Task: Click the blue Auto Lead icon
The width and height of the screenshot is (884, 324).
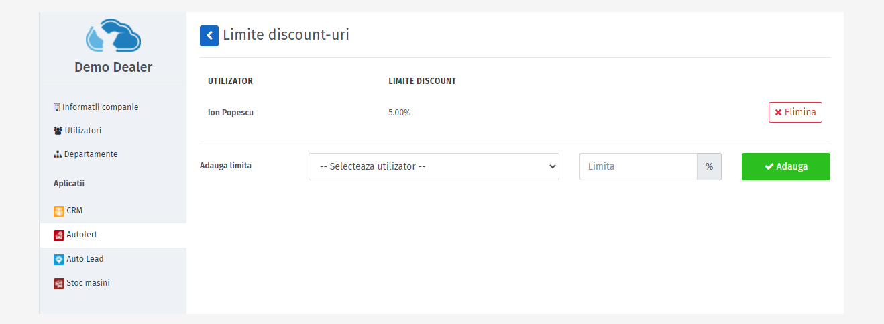Action: click(x=59, y=260)
